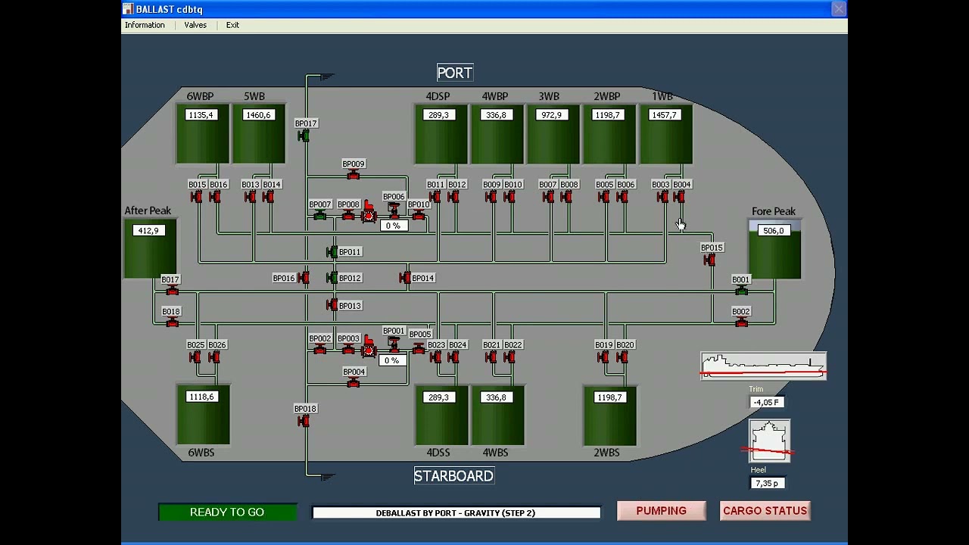This screenshot has width=969, height=545.
Task: Close the BALLAST window
Action: 838,9
